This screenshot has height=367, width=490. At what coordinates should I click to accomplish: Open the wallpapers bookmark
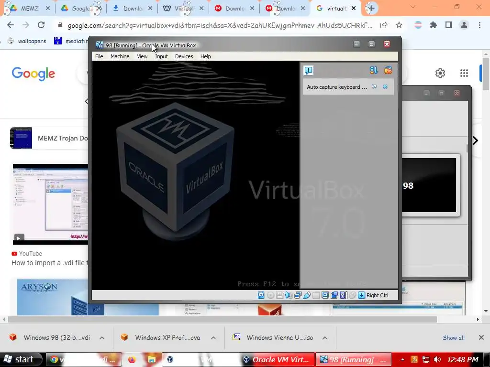click(x=27, y=41)
